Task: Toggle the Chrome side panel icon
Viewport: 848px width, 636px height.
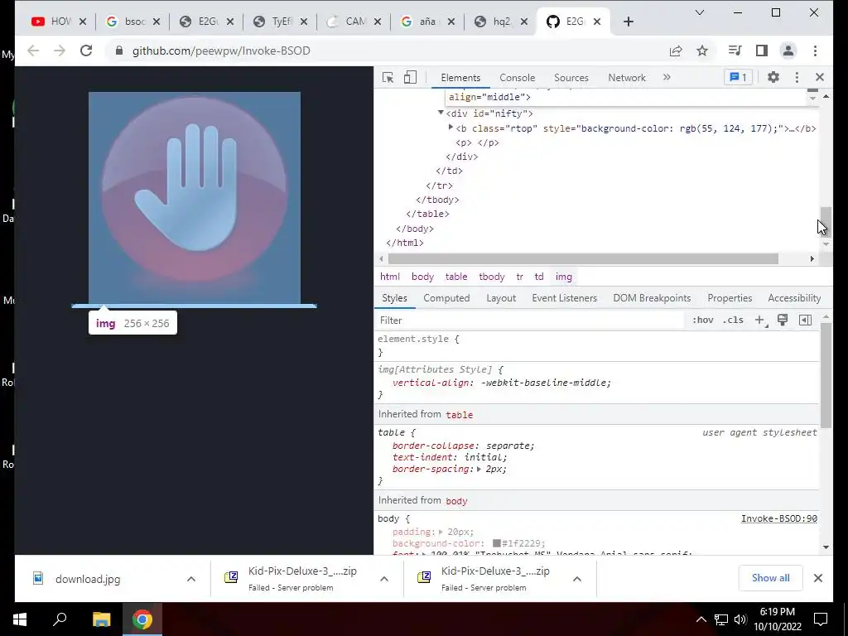Action: (762, 51)
